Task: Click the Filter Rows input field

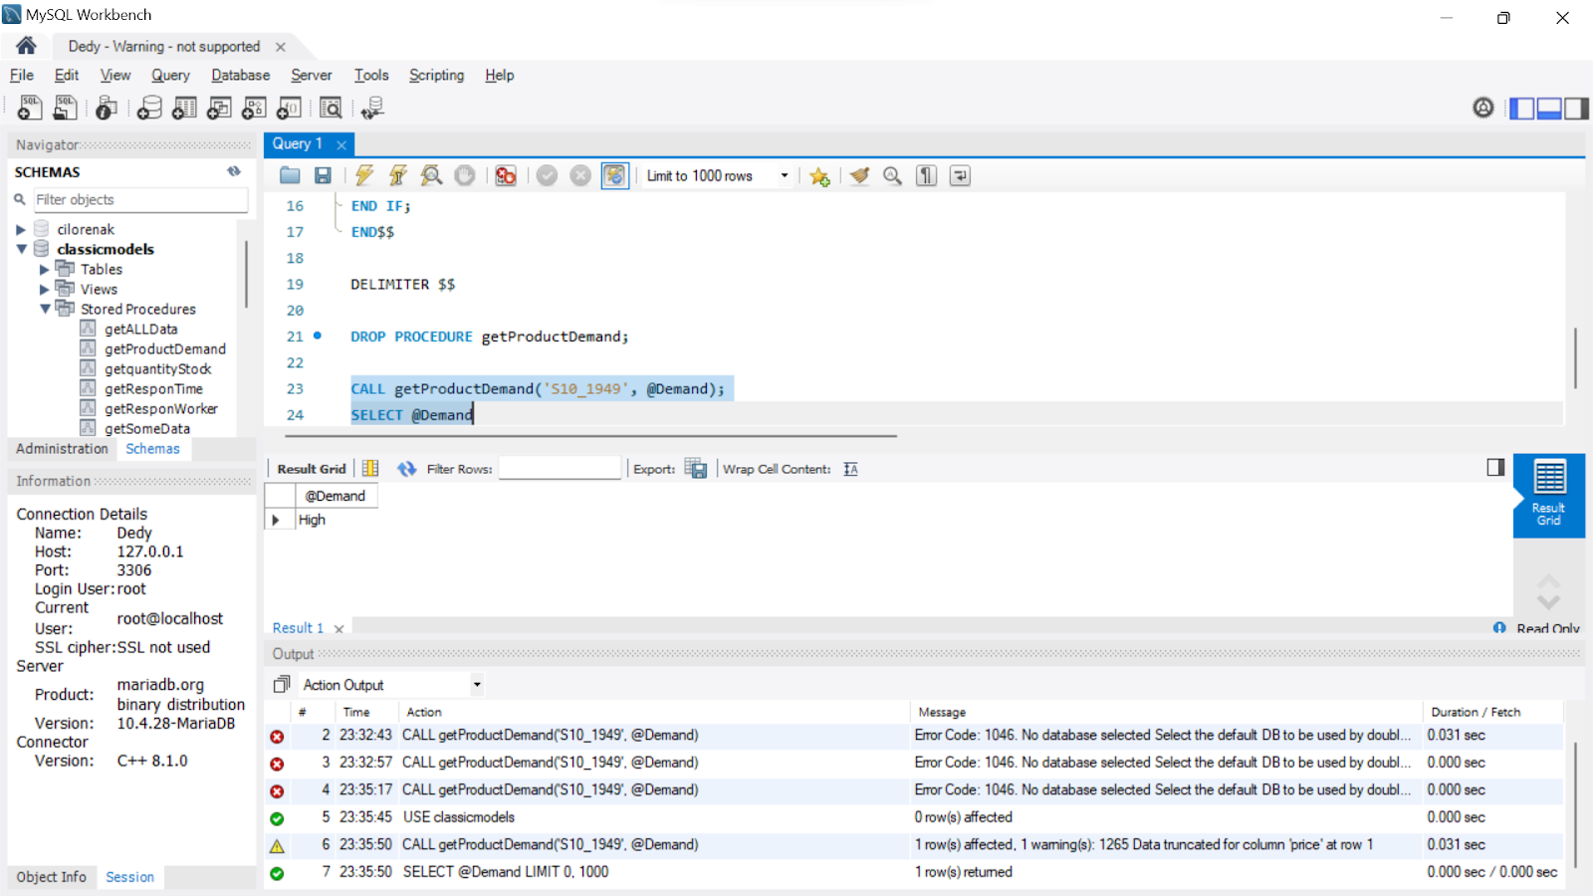Action: 560,468
